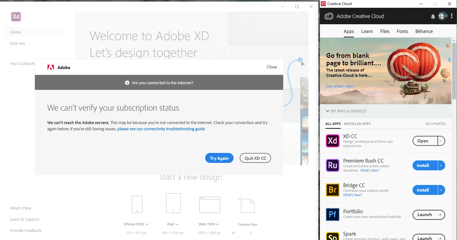457x240 pixels.
Task: Click the No Updates status text
Action: pyautogui.click(x=436, y=124)
